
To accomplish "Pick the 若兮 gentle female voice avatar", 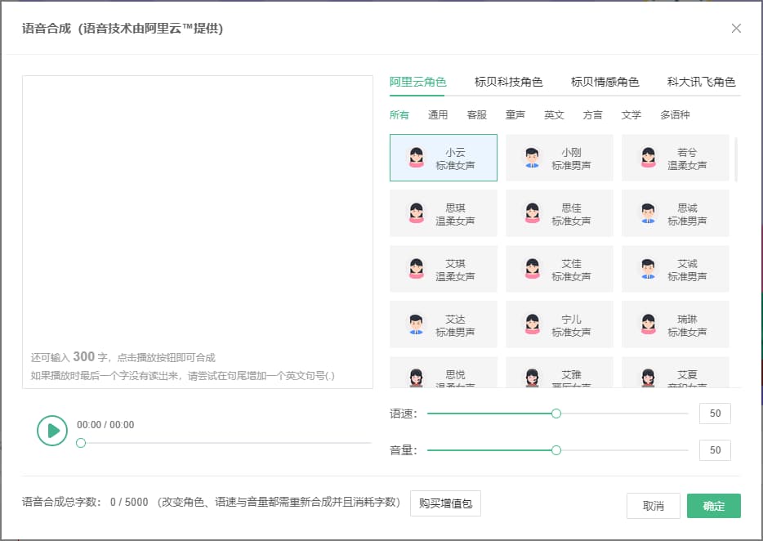I will click(649, 158).
